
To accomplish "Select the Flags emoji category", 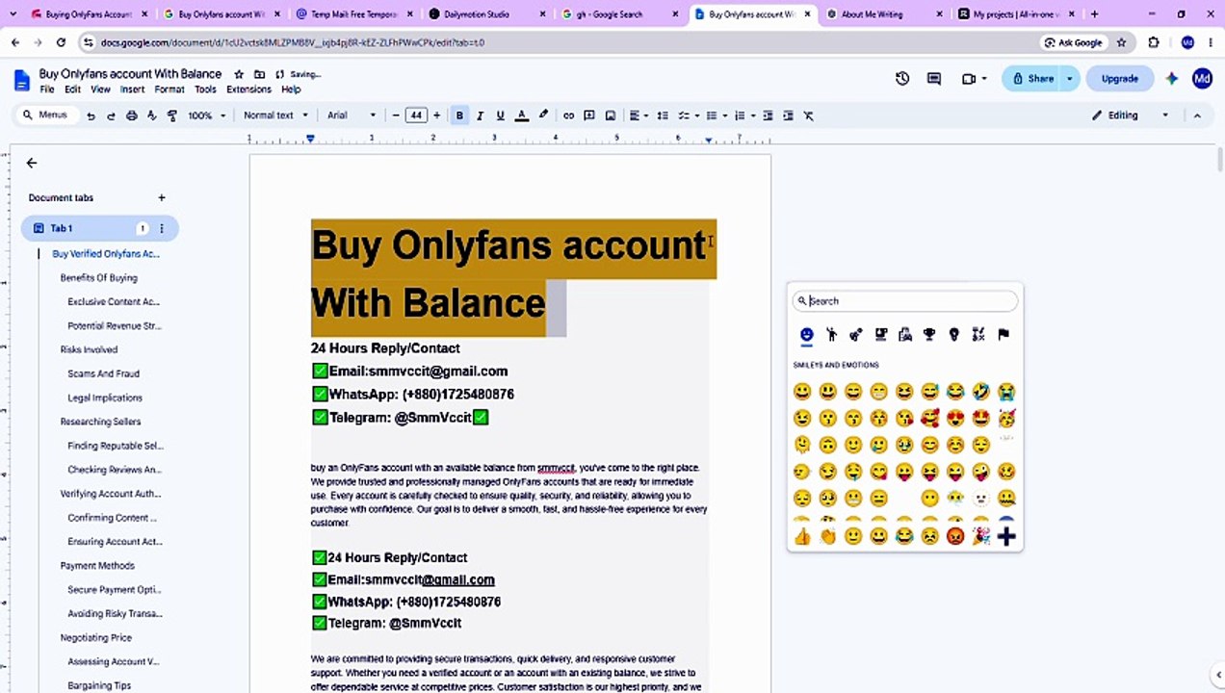I will (1003, 335).
